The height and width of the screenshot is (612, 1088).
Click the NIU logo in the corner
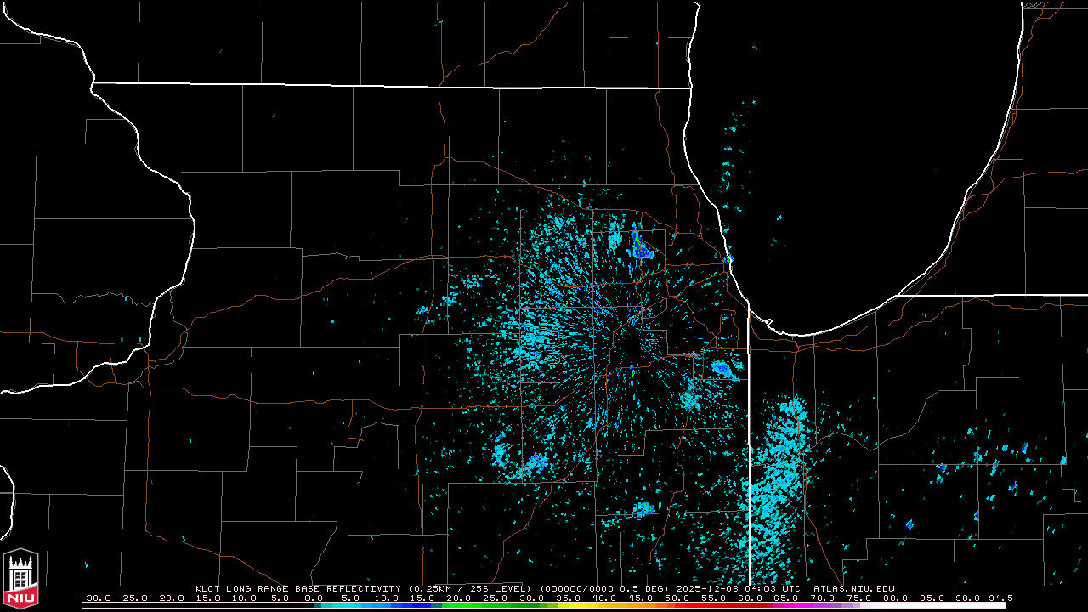coord(20,579)
